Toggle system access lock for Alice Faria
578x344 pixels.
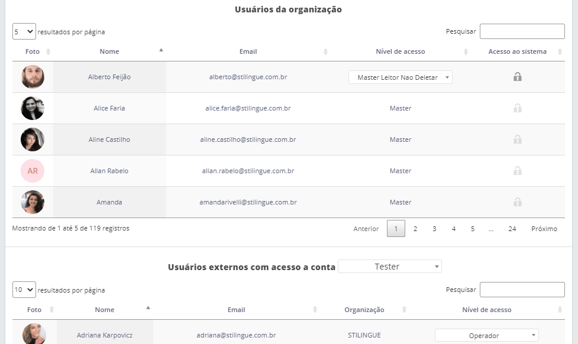(x=517, y=108)
